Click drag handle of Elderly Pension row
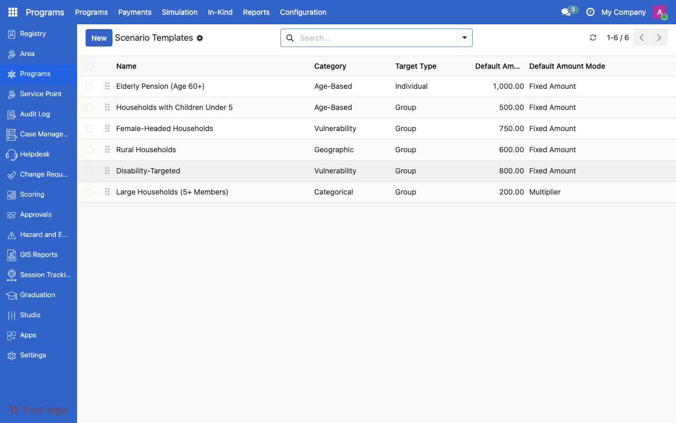 pyautogui.click(x=107, y=86)
